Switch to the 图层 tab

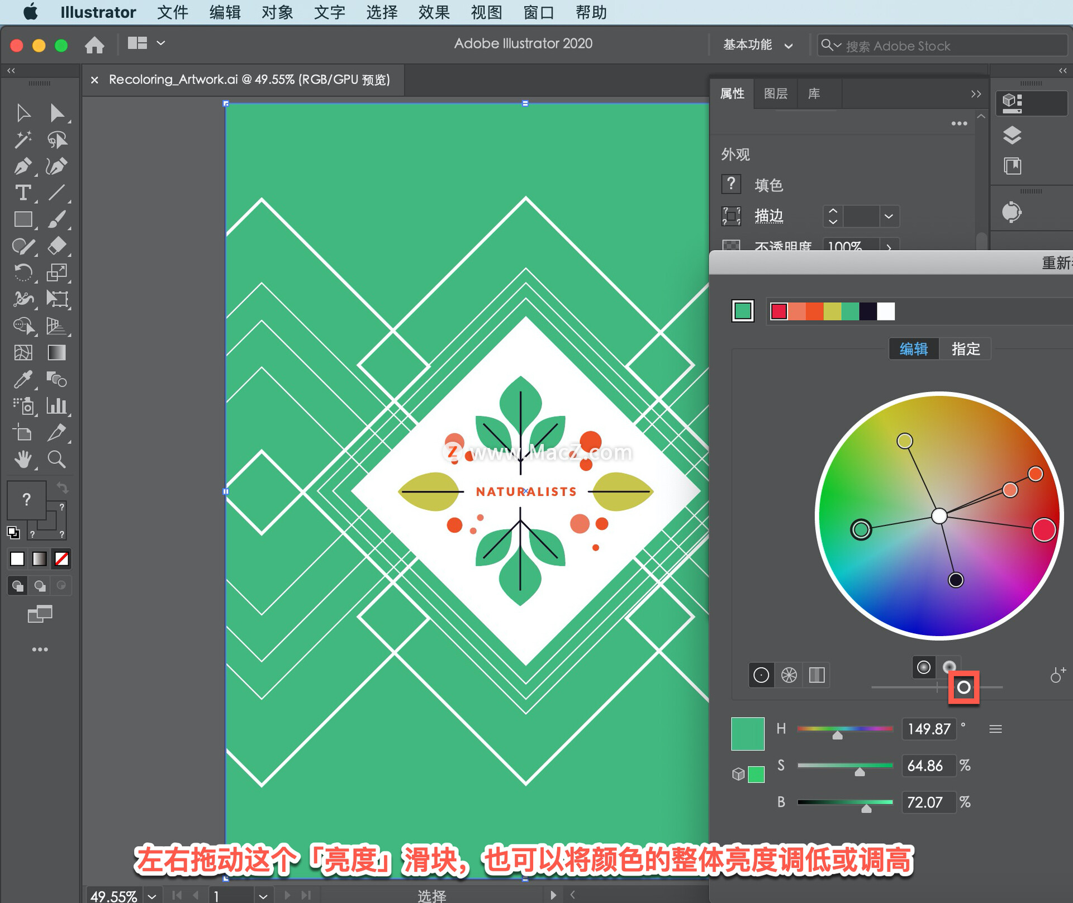pyautogui.click(x=775, y=93)
